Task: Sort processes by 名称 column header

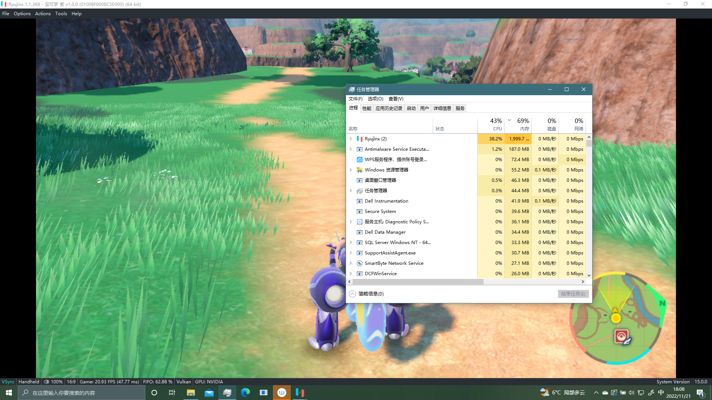Action: pos(390,124)
